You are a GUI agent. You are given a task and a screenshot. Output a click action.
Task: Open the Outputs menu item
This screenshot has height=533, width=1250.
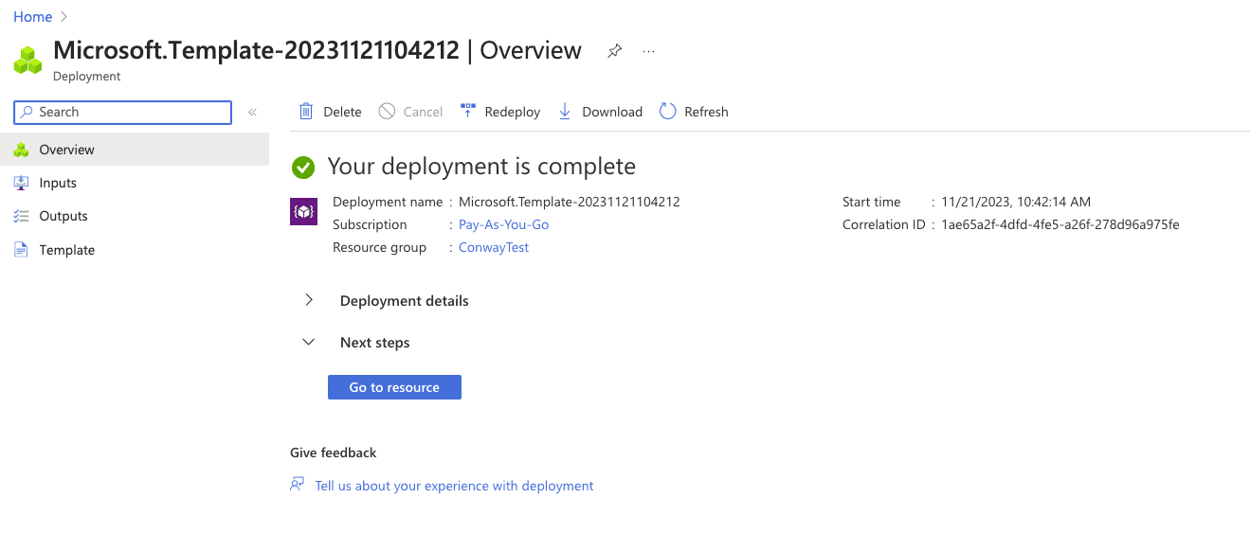coord(63,216)
